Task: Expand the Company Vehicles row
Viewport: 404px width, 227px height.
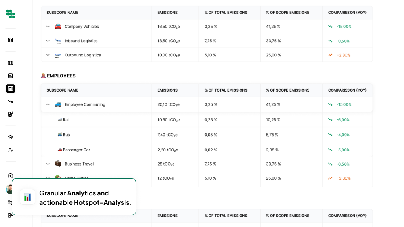Action: (48, 27)
